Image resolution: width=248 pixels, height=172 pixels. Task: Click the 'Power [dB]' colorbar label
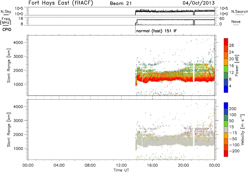point(237,66)
